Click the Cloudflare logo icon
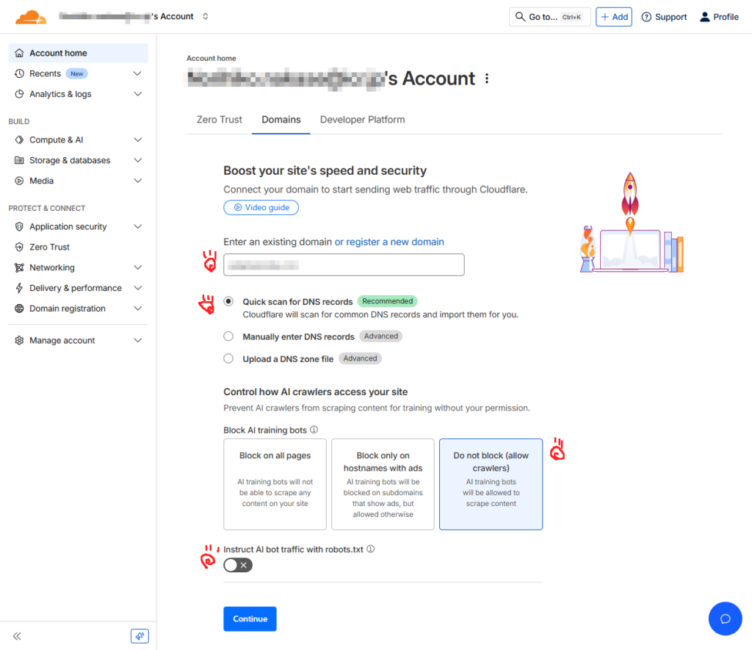The image size is (752, 650). [x=30, y=16]
